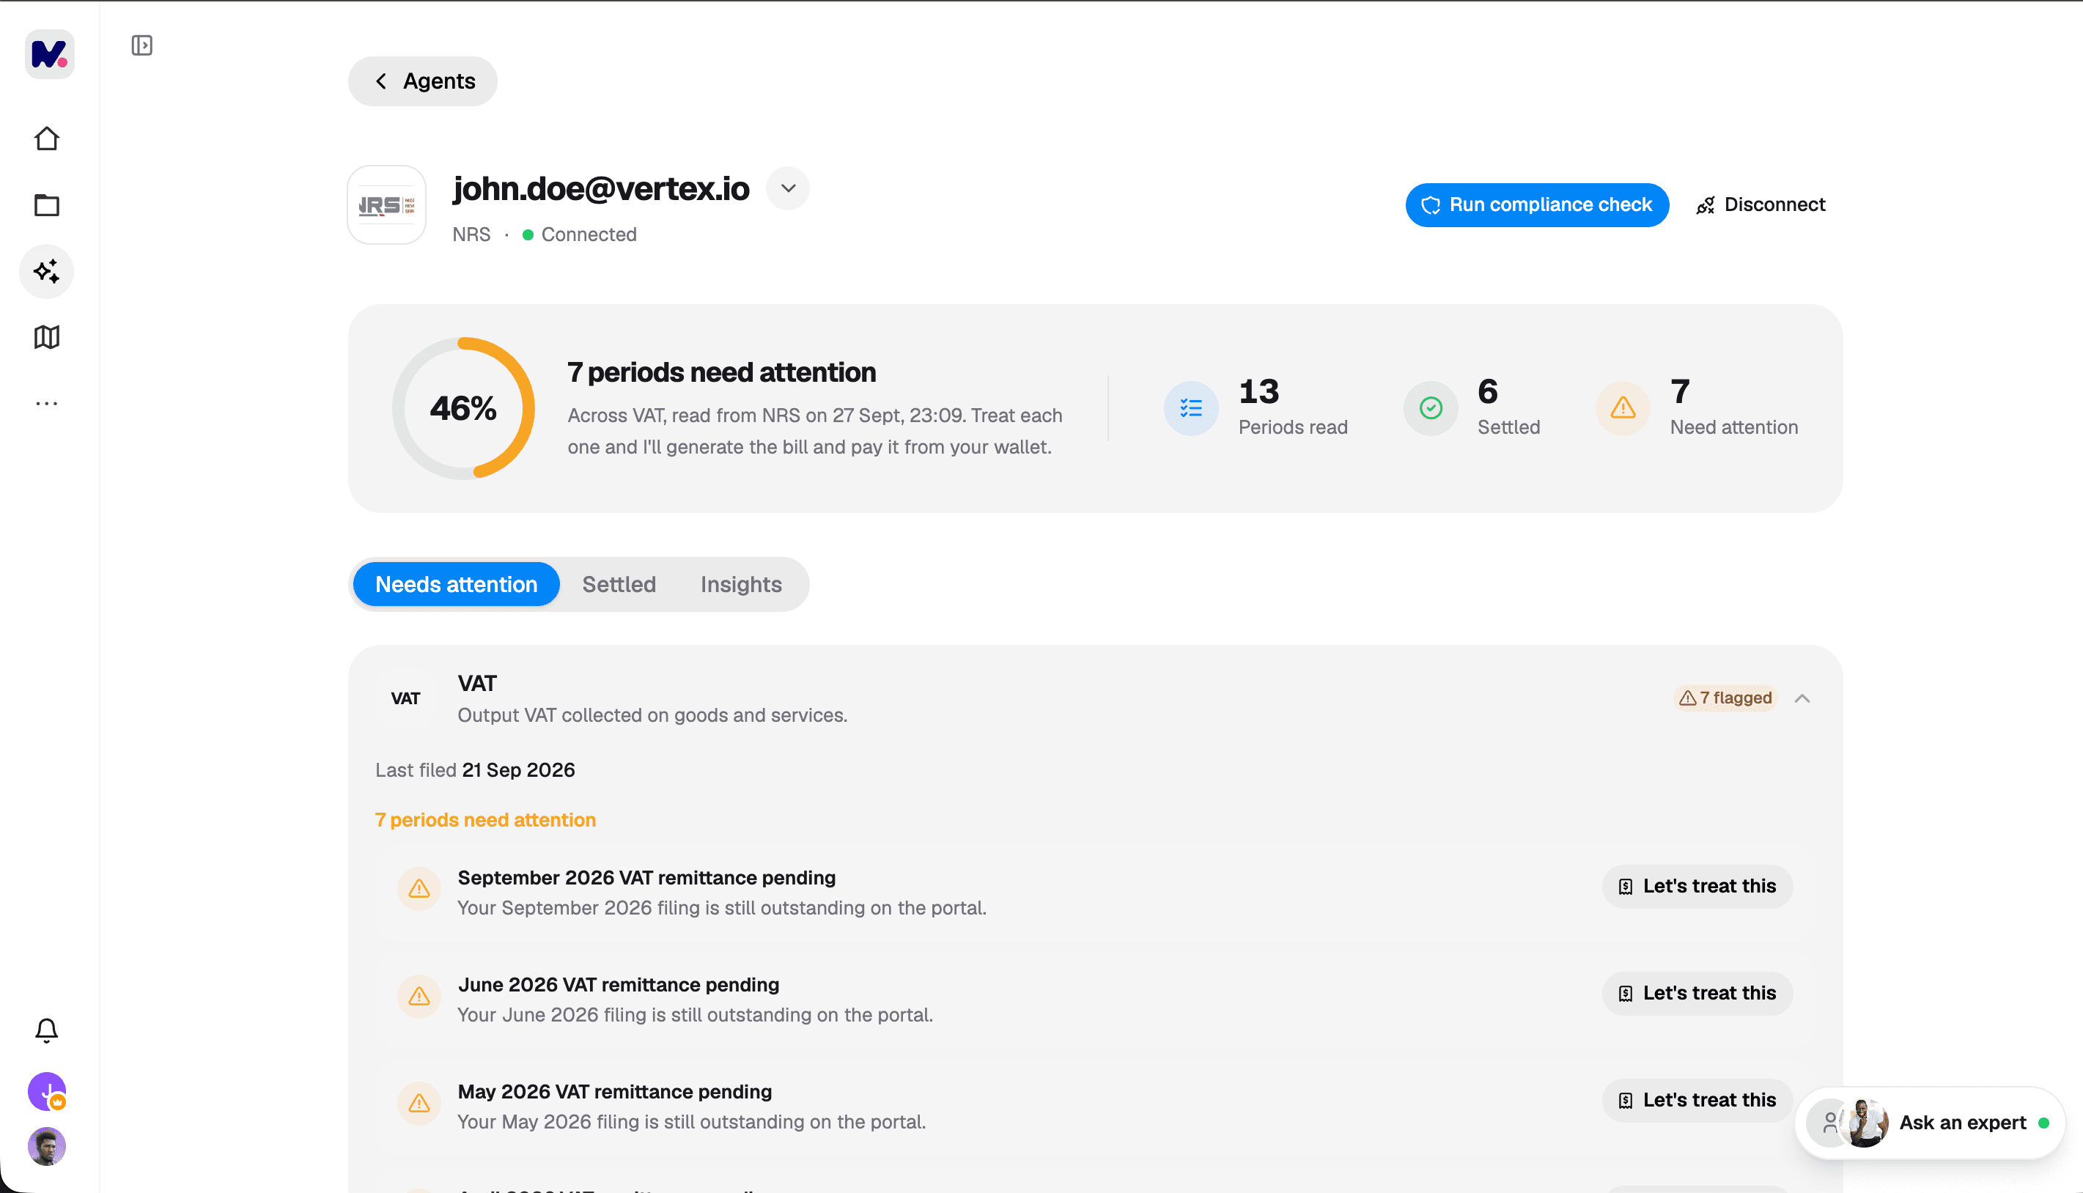Click the '13 Periods read' stat
Screen dimensions: 2083x1193
1256,408
